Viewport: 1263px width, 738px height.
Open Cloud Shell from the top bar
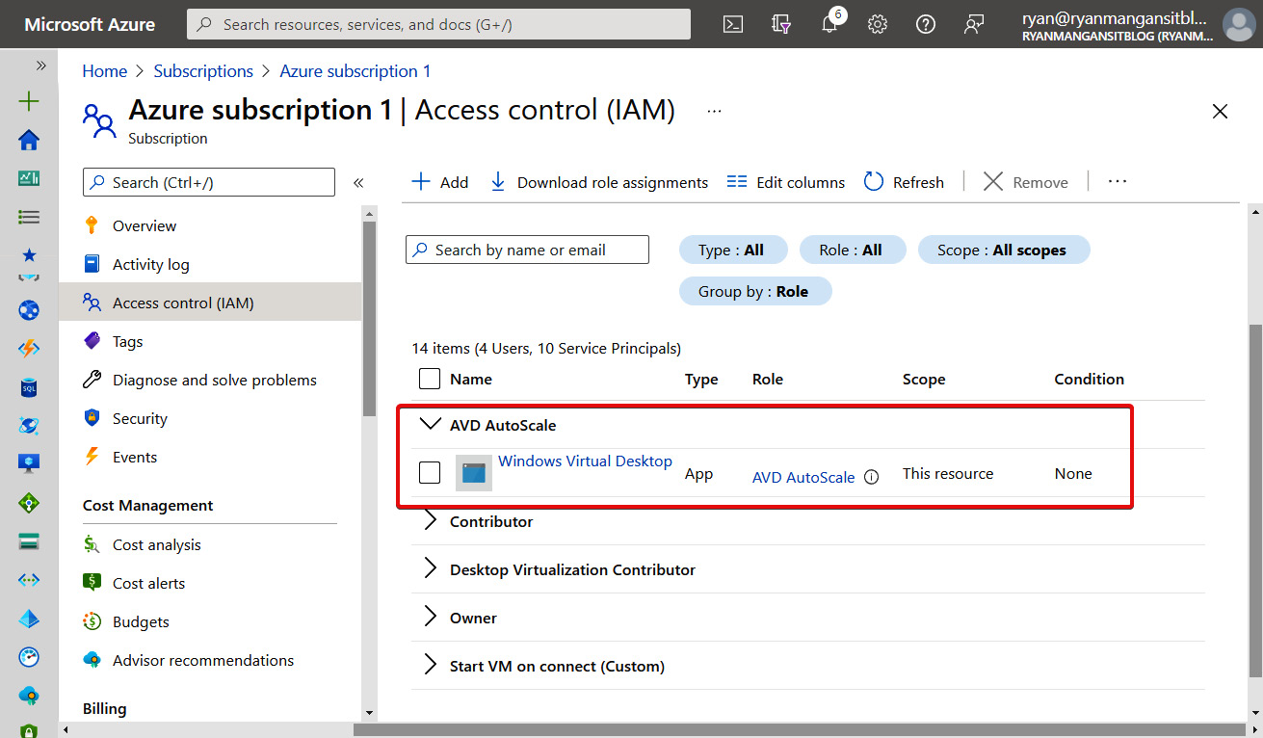pos(733,24)
